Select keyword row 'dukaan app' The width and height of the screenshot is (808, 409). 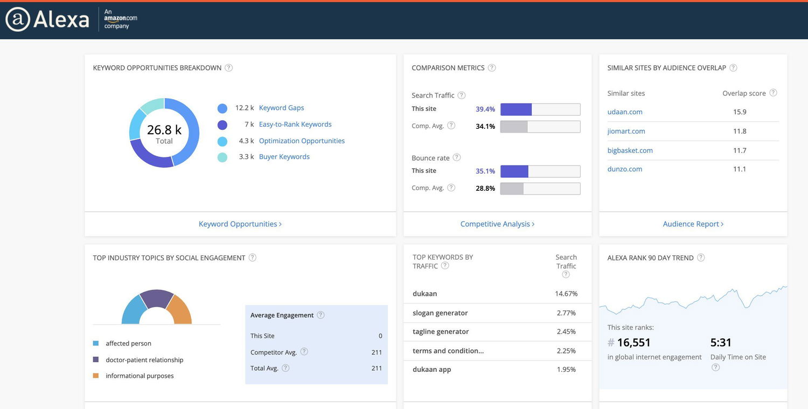497,370
